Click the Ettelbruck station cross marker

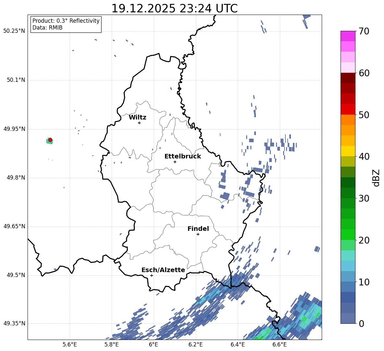point(175,162)
